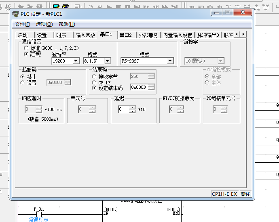Open the 选项(O) menu
279x222 pixels.
pos(44,24)
